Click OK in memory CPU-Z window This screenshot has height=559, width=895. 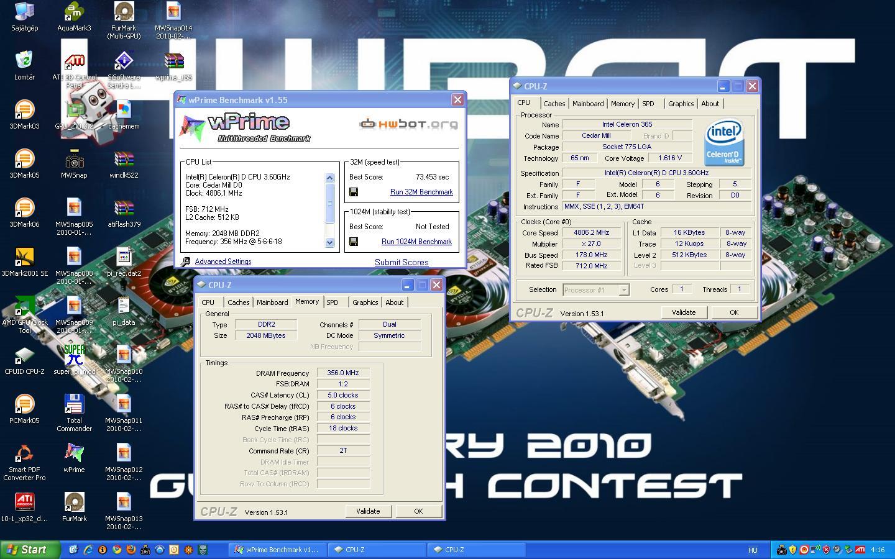click(x=418, y=511)
